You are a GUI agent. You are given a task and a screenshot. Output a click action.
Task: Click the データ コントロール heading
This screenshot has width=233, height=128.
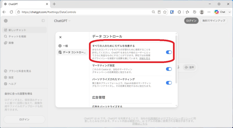(x=107, y=36)
